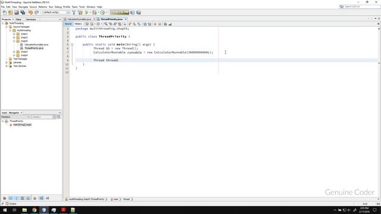Switch to the History view button
This screenshot has height=214, width=381.
[78, 24]
